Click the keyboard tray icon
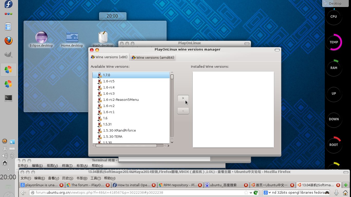 coord(12,149)
